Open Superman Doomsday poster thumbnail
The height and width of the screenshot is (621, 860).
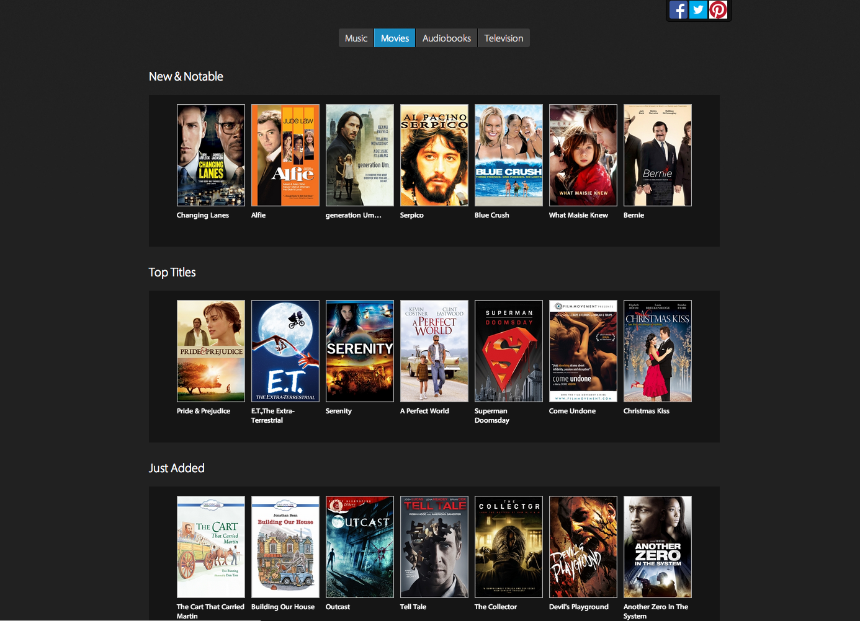(x=509, y=351)
